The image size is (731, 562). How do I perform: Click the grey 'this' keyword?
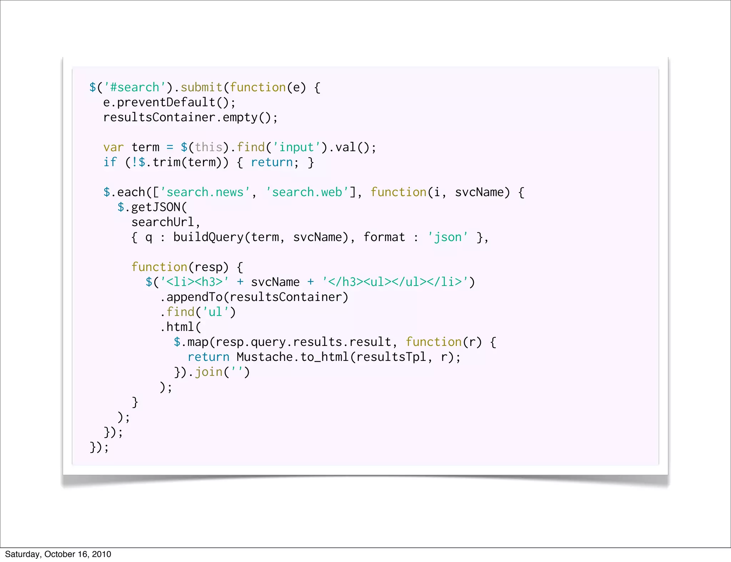point(208,147)
